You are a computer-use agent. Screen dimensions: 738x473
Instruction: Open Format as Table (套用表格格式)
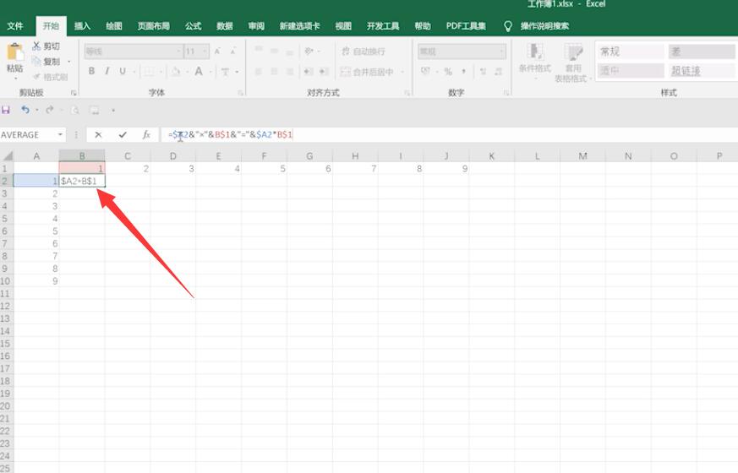[x=573, y=63]
